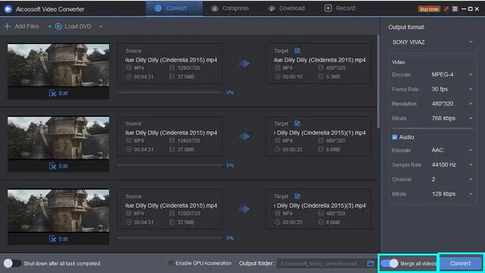Image resolution: width=485 pixels, height=273 pixels.
Task: Switch to the Compress tab
Action: tap(230, 8)
